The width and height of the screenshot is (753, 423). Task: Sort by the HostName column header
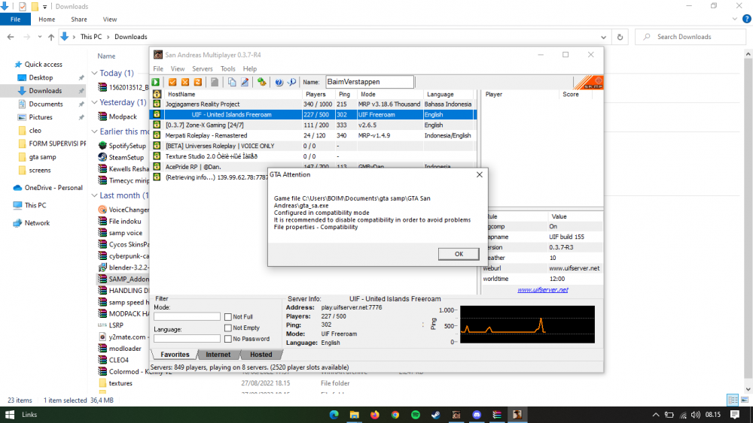point(233,95)
